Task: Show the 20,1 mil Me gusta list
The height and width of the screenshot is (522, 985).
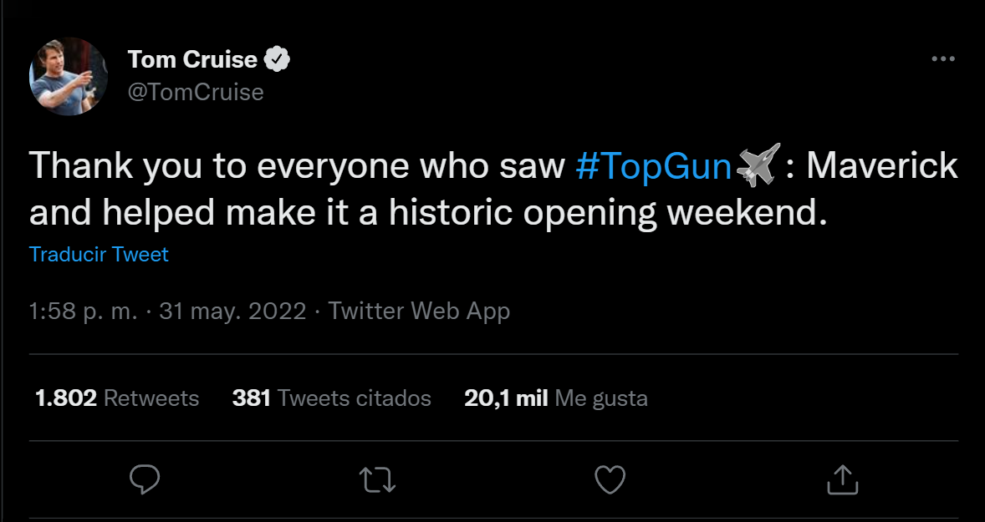Action: pyautogui.click(x=555, y=398)
